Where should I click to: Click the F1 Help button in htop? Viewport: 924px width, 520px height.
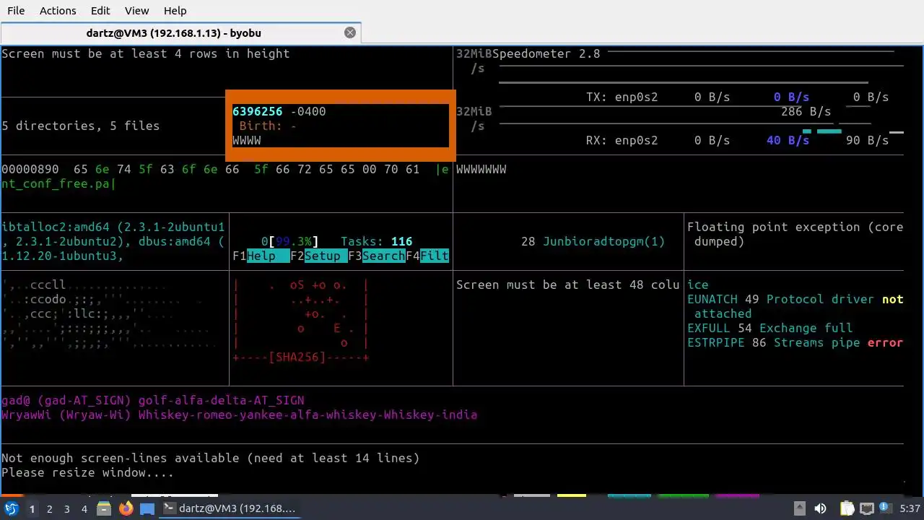click(261, 256)
